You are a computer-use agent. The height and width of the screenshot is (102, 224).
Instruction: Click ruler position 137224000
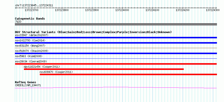(122, 10)
